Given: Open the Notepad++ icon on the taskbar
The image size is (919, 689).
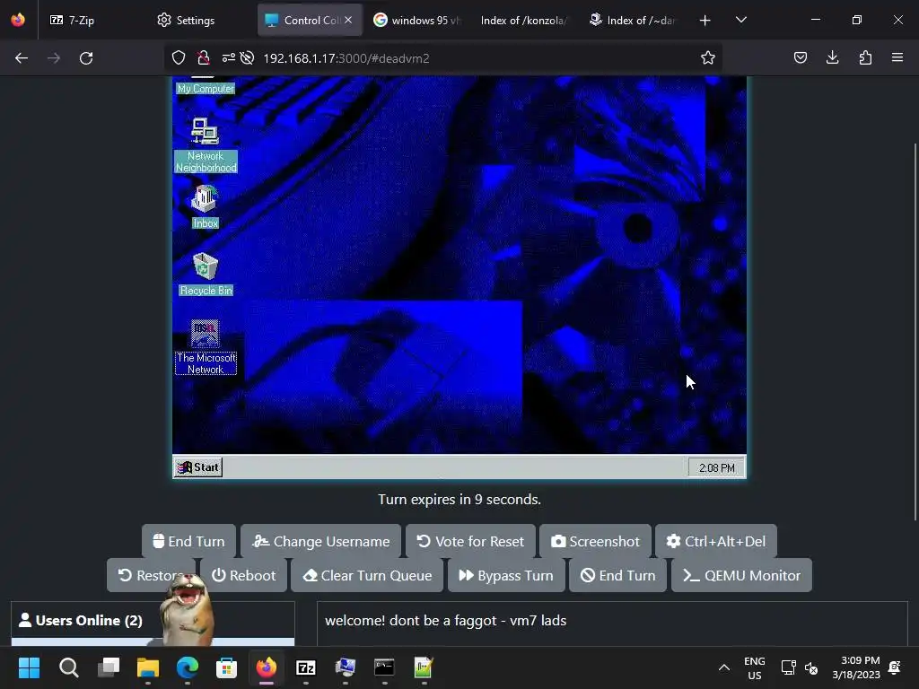Looking at the screenshot, I should pyautogui.click(x=424, y=667).
